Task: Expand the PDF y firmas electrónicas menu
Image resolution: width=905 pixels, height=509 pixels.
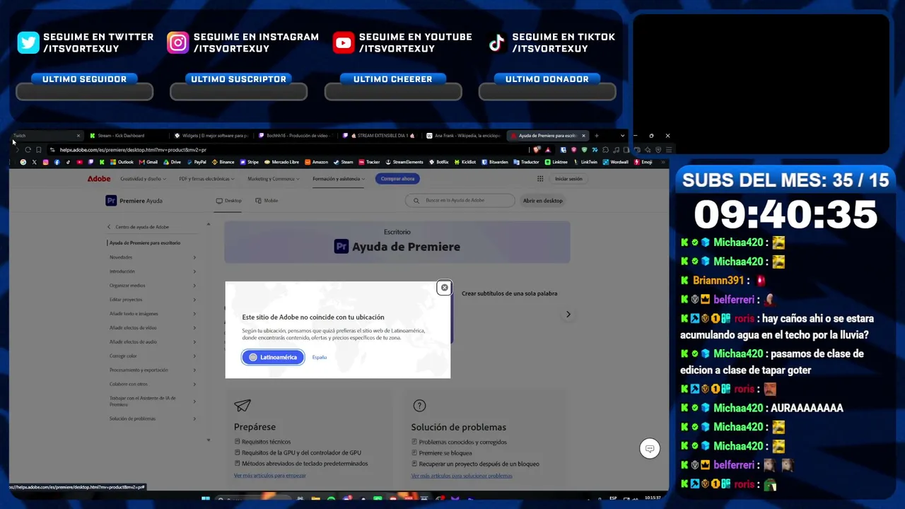Action: point(206,179)
